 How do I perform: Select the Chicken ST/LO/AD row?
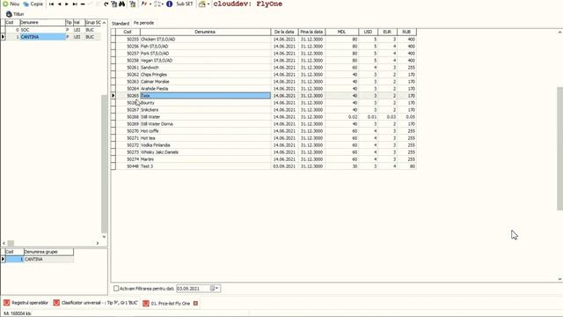(264, 39)
